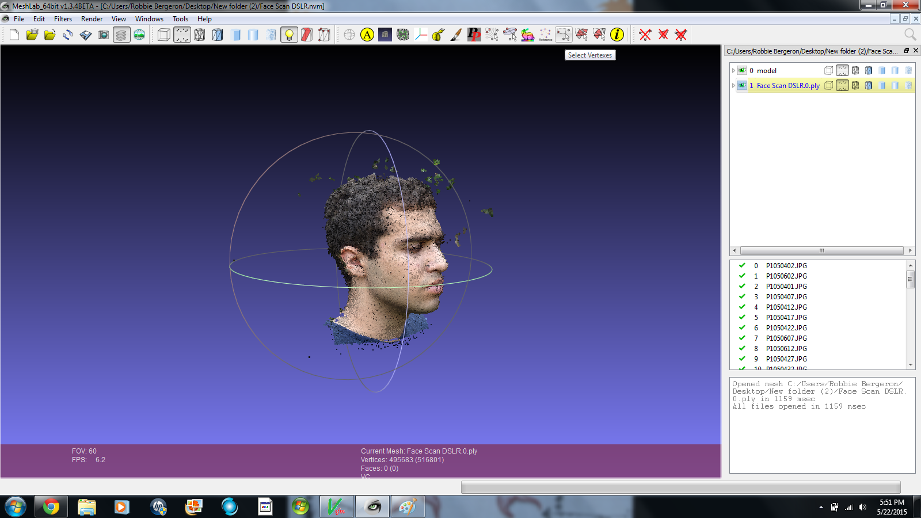Toggle double-side lighting red face icon
921x518 pixels.
[x=307, y=35]
